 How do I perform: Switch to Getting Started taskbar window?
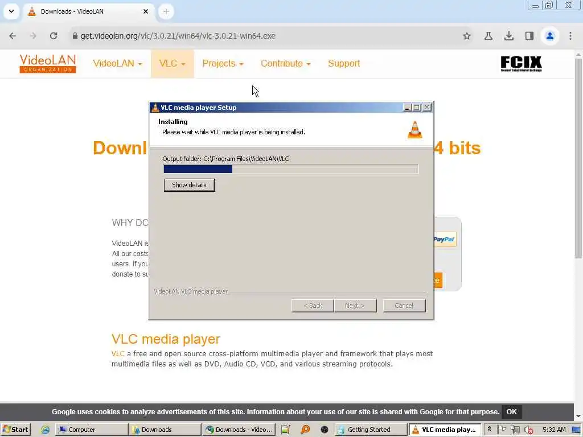(371, 430)
